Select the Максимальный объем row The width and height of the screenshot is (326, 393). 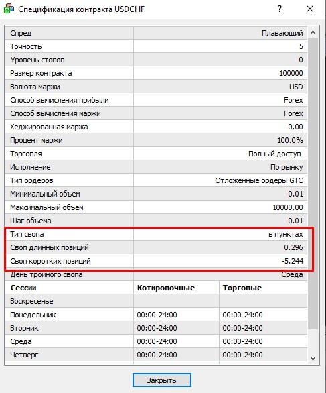pos(157,207)
